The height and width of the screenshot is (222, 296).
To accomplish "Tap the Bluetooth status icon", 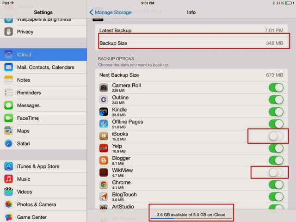I will [273, 3].
